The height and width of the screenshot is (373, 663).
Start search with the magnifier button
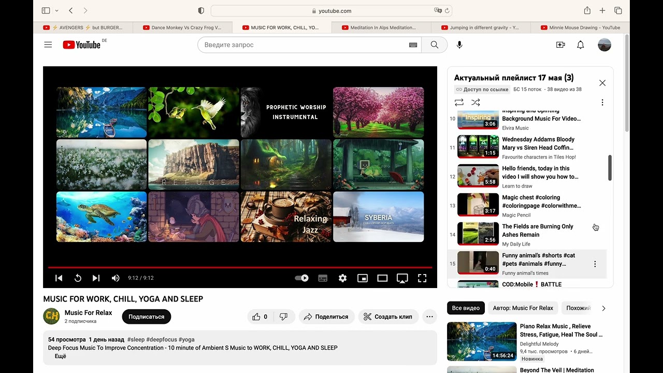pos(434,45)
